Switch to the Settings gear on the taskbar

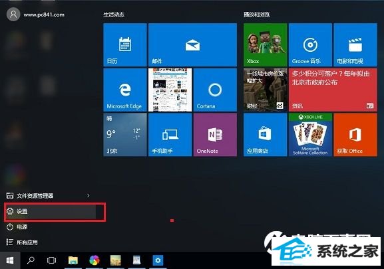click(158, 260)
